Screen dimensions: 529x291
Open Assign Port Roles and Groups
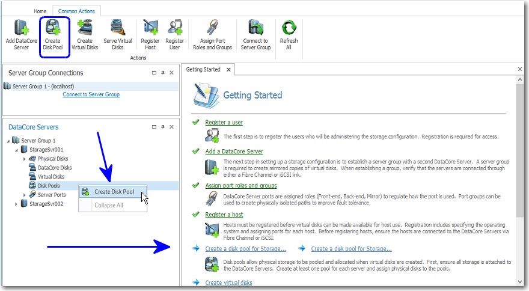coord(212,28)
